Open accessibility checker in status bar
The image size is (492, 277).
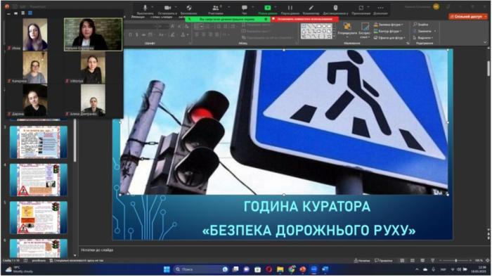77,260
